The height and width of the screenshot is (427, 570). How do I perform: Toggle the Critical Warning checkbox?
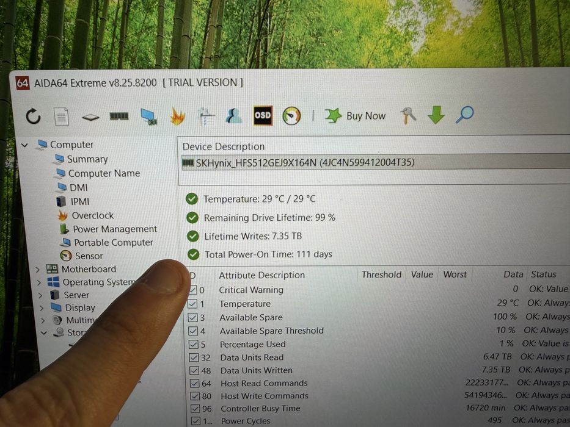click(x=192, y=290)
